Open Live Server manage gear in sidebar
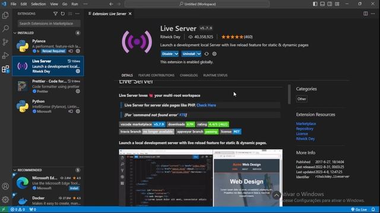 (78, 71)
